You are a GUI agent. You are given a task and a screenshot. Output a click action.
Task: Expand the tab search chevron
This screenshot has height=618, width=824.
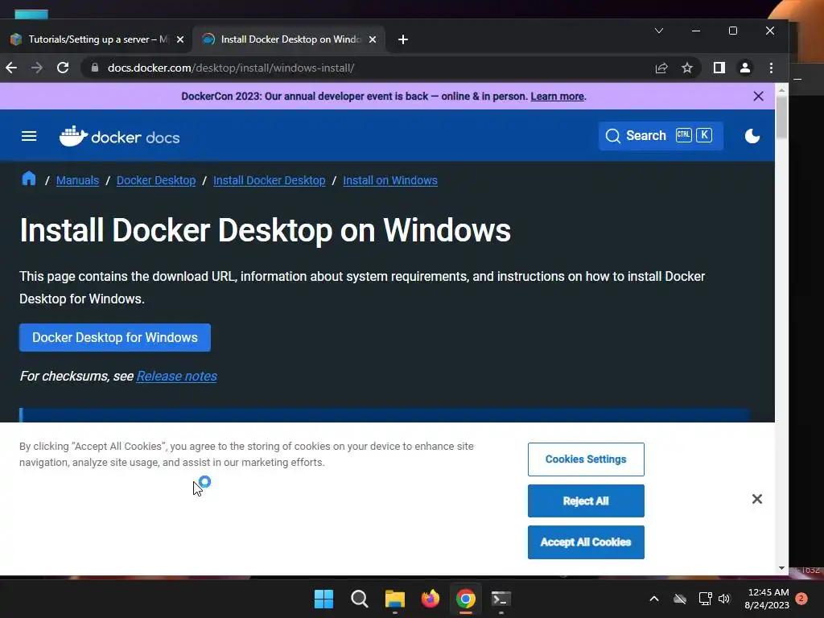[659, 31]
